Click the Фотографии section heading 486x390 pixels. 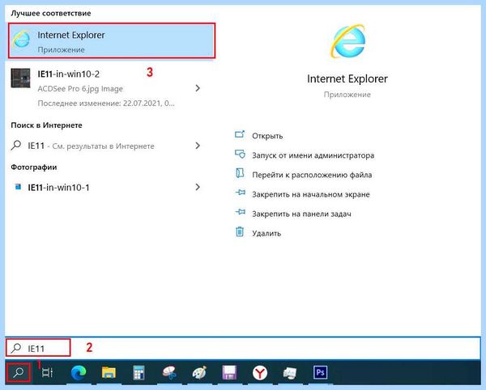pos(34,167)
